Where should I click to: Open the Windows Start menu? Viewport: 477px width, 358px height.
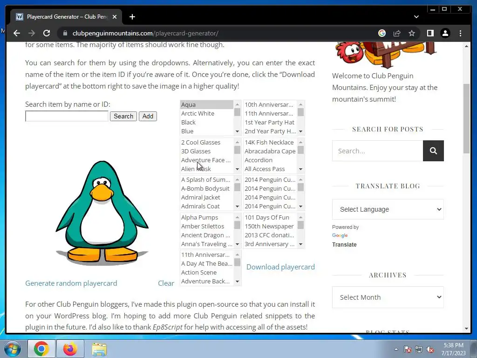(12, 349)
